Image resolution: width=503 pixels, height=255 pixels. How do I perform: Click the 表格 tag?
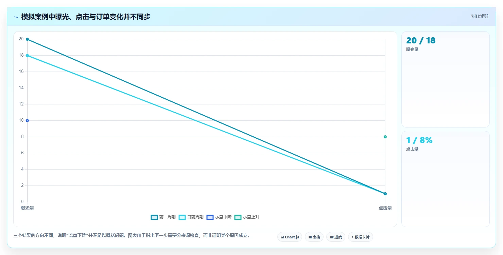(314, 237)
